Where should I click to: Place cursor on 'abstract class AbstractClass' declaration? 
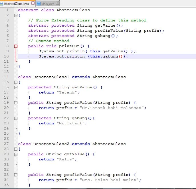coord(54,10)
